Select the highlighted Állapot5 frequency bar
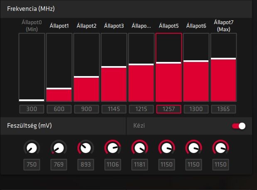Image resolution: width=257 pixels, height=190 pixels. [169, 67]
